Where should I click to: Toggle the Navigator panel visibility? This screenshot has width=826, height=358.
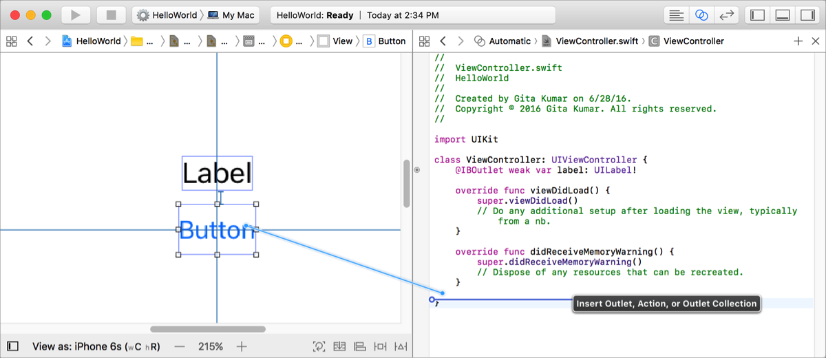tap(758, 15)
